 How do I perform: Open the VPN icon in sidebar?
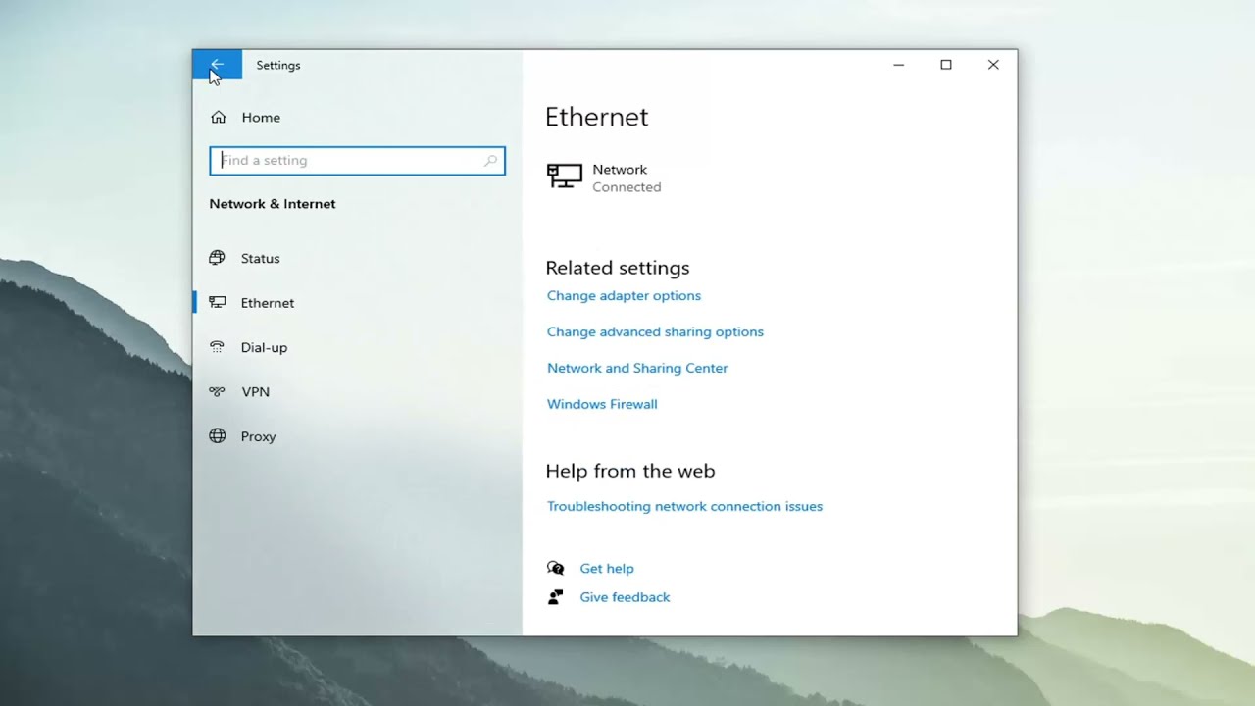point(218,391)
